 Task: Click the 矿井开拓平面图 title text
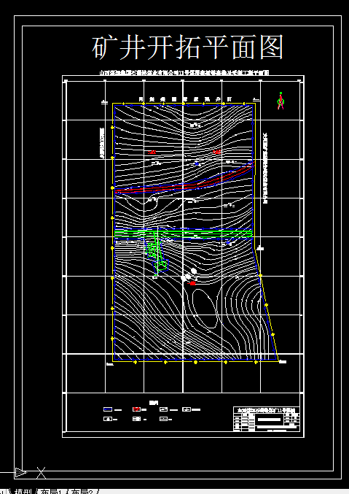pyautogui.click(x=188, y=47)
